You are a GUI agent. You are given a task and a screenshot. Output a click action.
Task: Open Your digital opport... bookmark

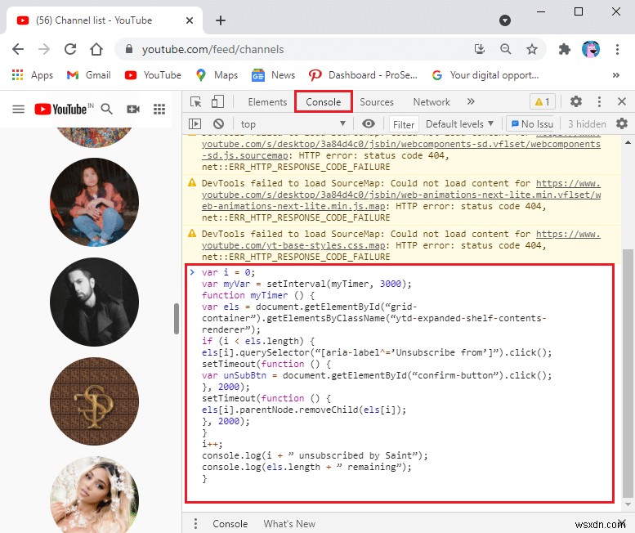point(485,75)
